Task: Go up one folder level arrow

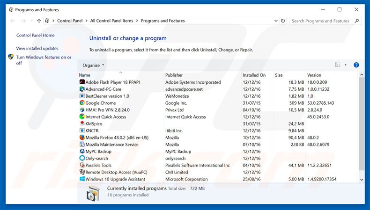Action: pos(39,21)
